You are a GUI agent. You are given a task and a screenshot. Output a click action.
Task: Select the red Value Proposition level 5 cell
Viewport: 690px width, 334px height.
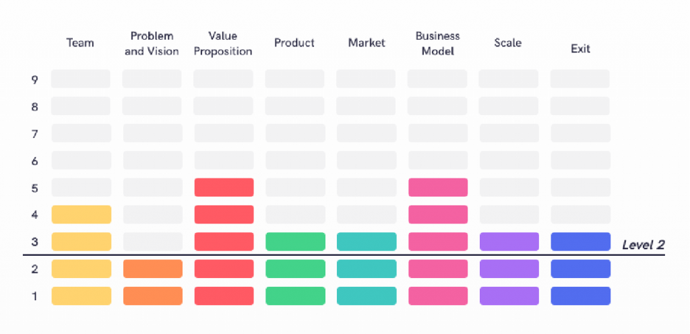tap(224, 187)
